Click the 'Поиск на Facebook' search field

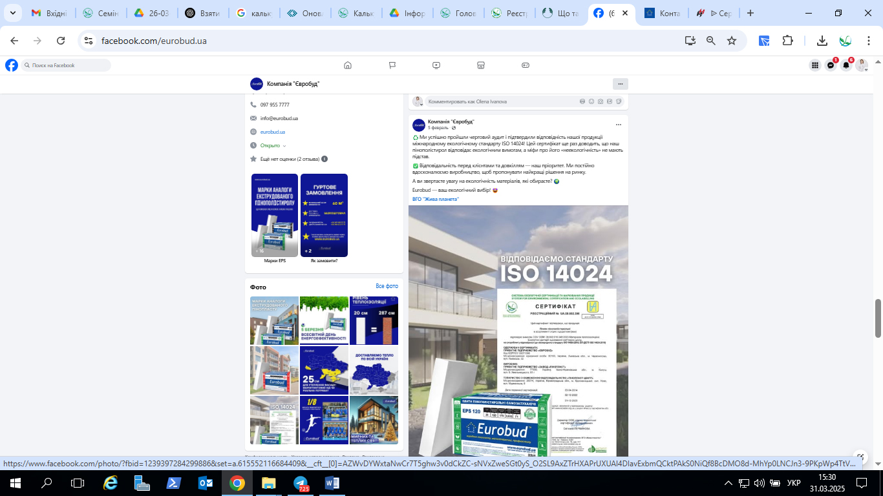click(66, 65)
